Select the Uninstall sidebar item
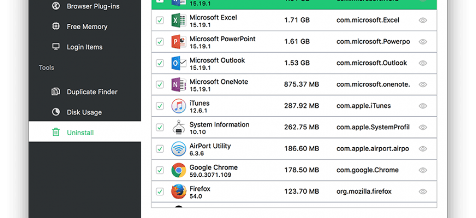The width and height of the screenshot is (476, 218). (85, 132)
